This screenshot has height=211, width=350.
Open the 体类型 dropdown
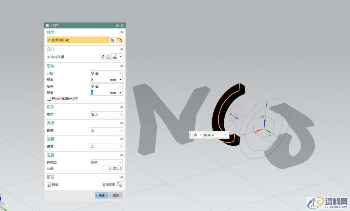point(106,162)
